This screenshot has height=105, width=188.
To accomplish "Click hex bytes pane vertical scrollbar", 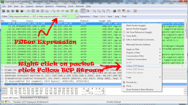I will click(x=185, y=91).
